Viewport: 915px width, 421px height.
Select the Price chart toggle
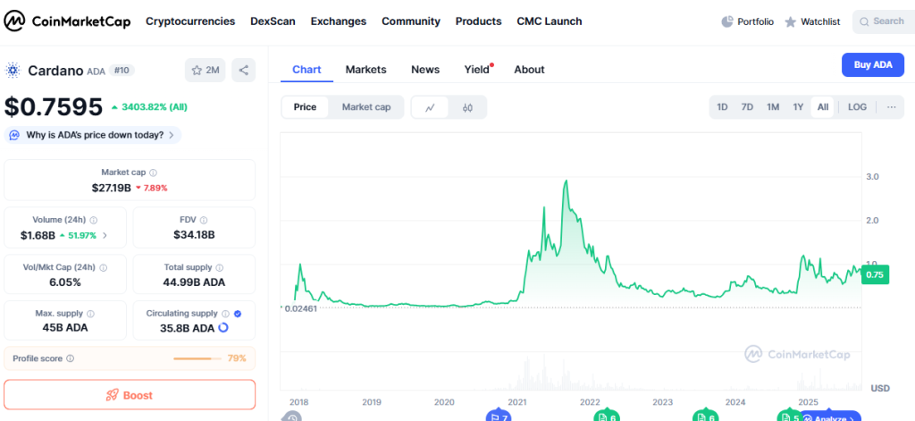(x=305, y=107)
